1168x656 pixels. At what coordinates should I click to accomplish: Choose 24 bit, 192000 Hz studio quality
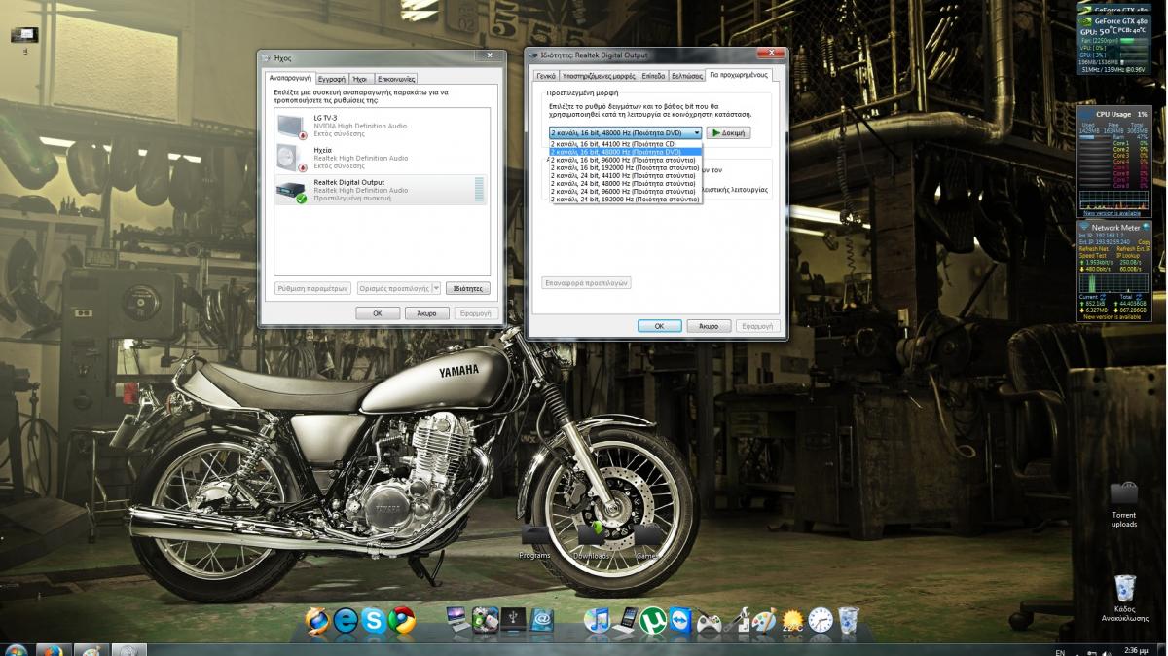point(627,199)
